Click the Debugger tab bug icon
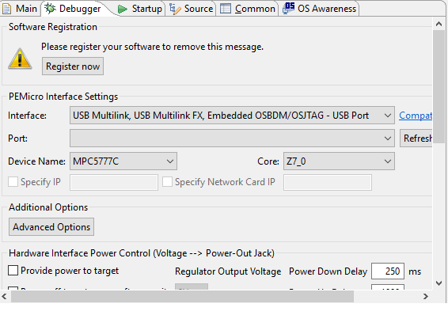This screenshot has width=448, height=315. (50, 8)
